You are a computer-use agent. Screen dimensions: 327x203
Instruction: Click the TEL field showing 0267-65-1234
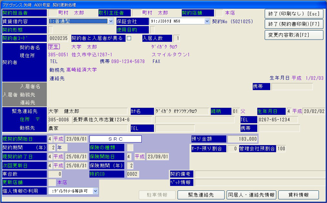tap(291, 119)
